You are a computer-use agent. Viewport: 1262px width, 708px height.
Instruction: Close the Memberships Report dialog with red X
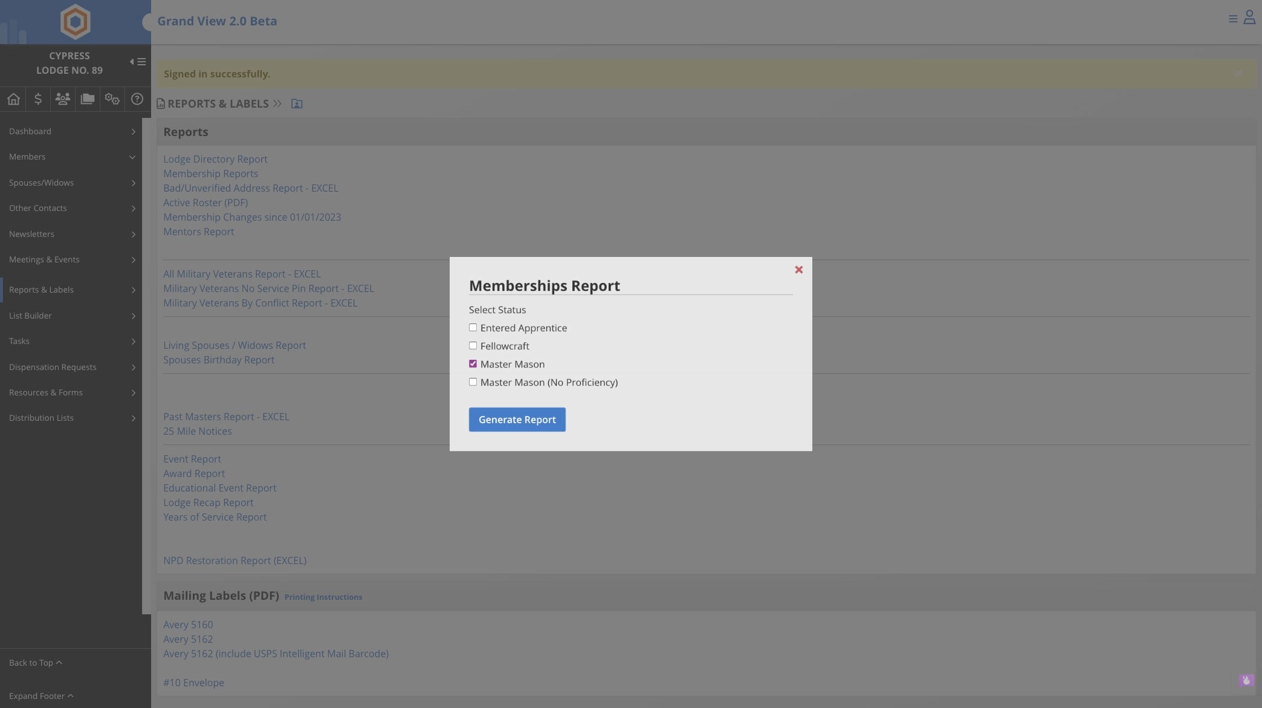[798, 270]
